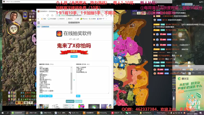This screenshot has width=204, height=115.
Task: Click game list-view icon at bottom left
Action: click(x=19, y=103)
